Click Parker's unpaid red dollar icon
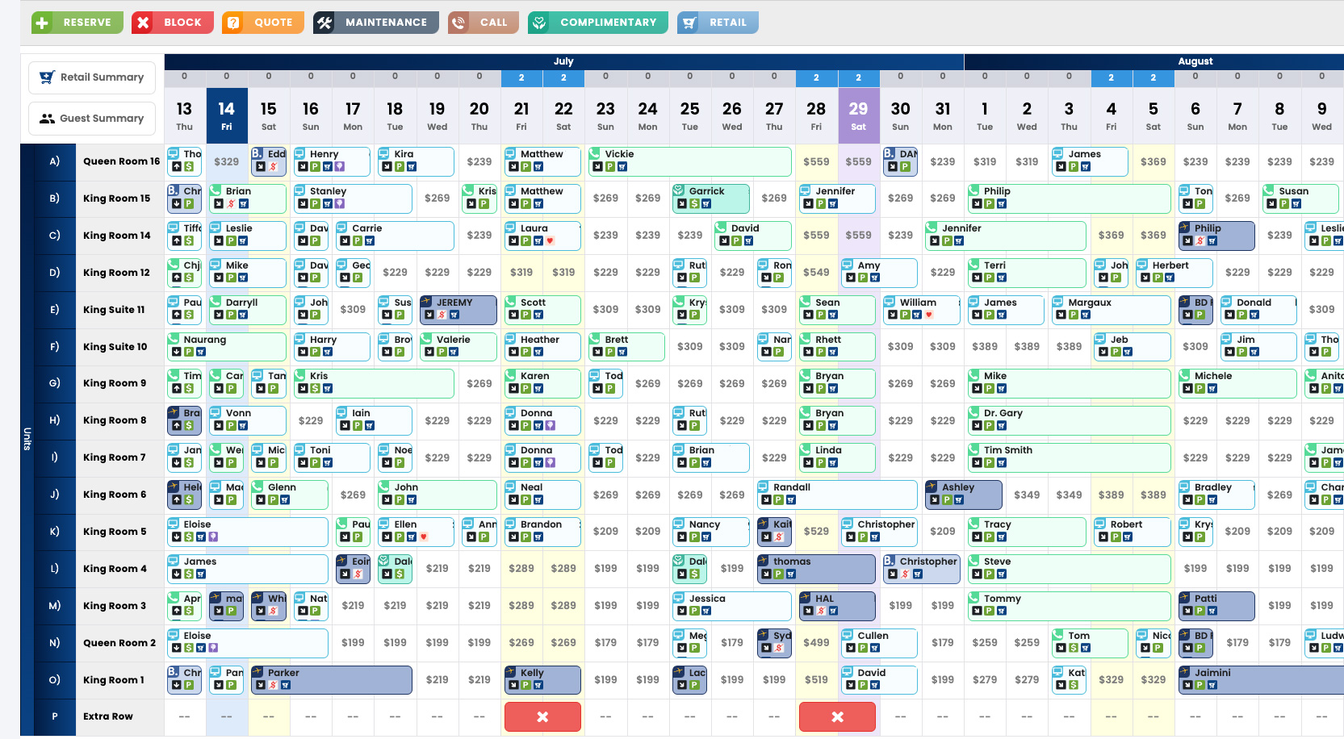Viewport: 1344px width, 739px height. [273, 686]
